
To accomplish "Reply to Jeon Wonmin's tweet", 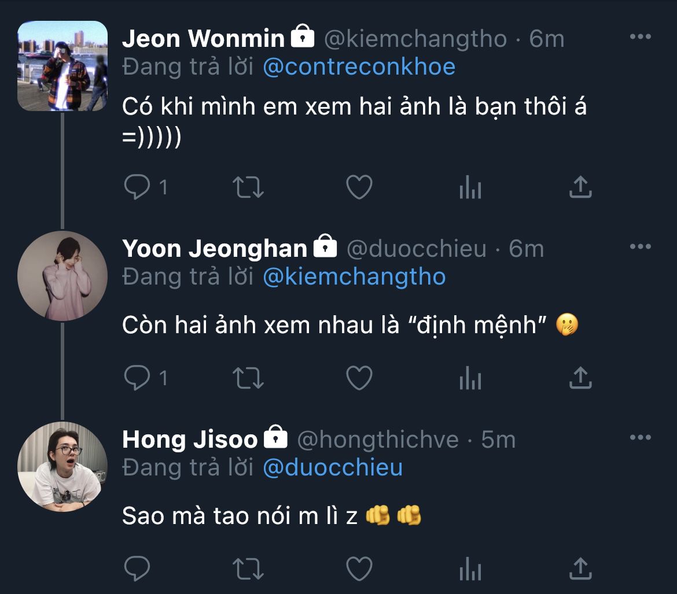I will (x=138, y=187).
